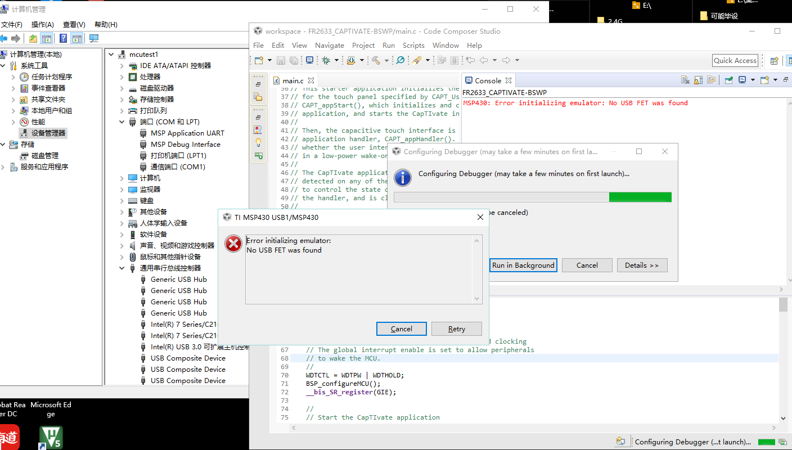
Task: Click the Show/Hide Action Pane icon
Action: (x=76, y=39)
